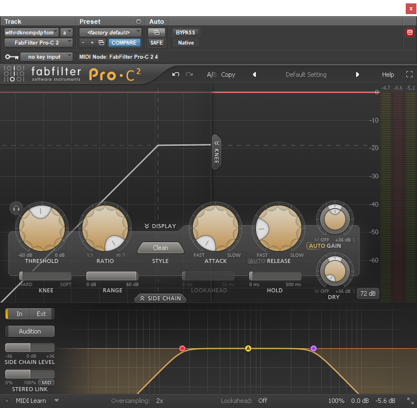
Task: Select the Ext side chain source
Action: click(x=42, y=314)
